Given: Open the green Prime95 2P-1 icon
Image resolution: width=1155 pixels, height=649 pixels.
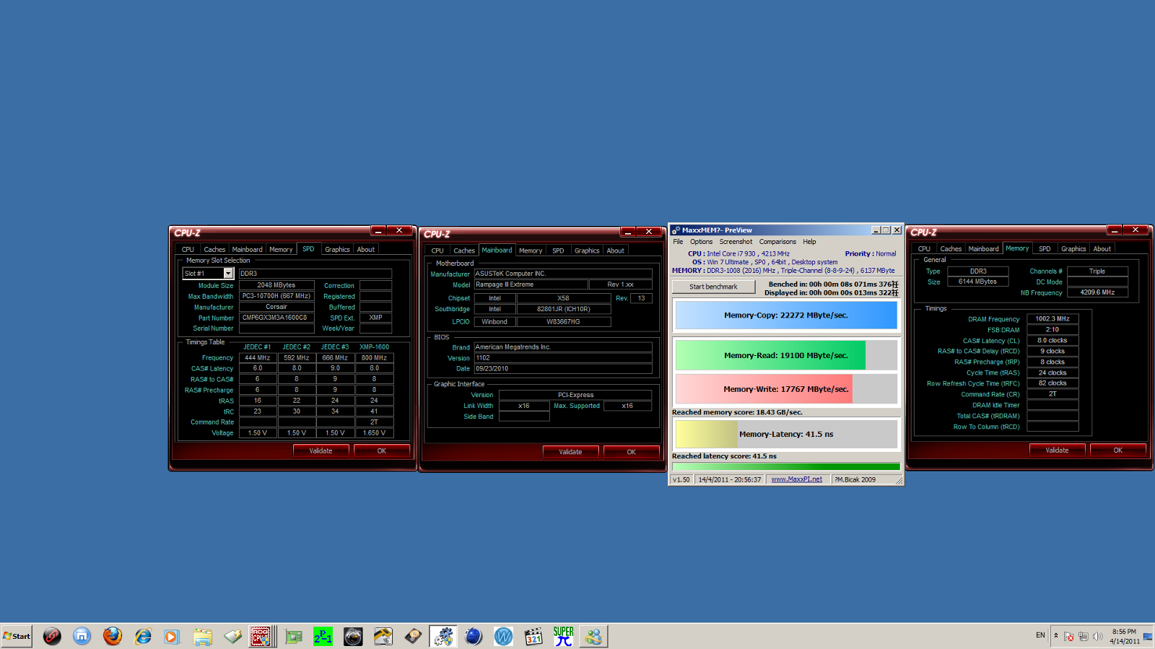Looking at the screenshot, I should coord(323,636).
